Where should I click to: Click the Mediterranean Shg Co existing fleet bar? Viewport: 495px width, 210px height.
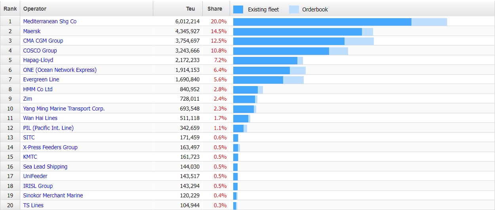point(322,22)
